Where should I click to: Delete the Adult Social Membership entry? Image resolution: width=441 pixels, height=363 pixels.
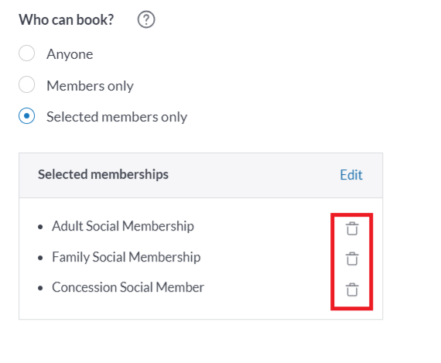click(352, 228)
